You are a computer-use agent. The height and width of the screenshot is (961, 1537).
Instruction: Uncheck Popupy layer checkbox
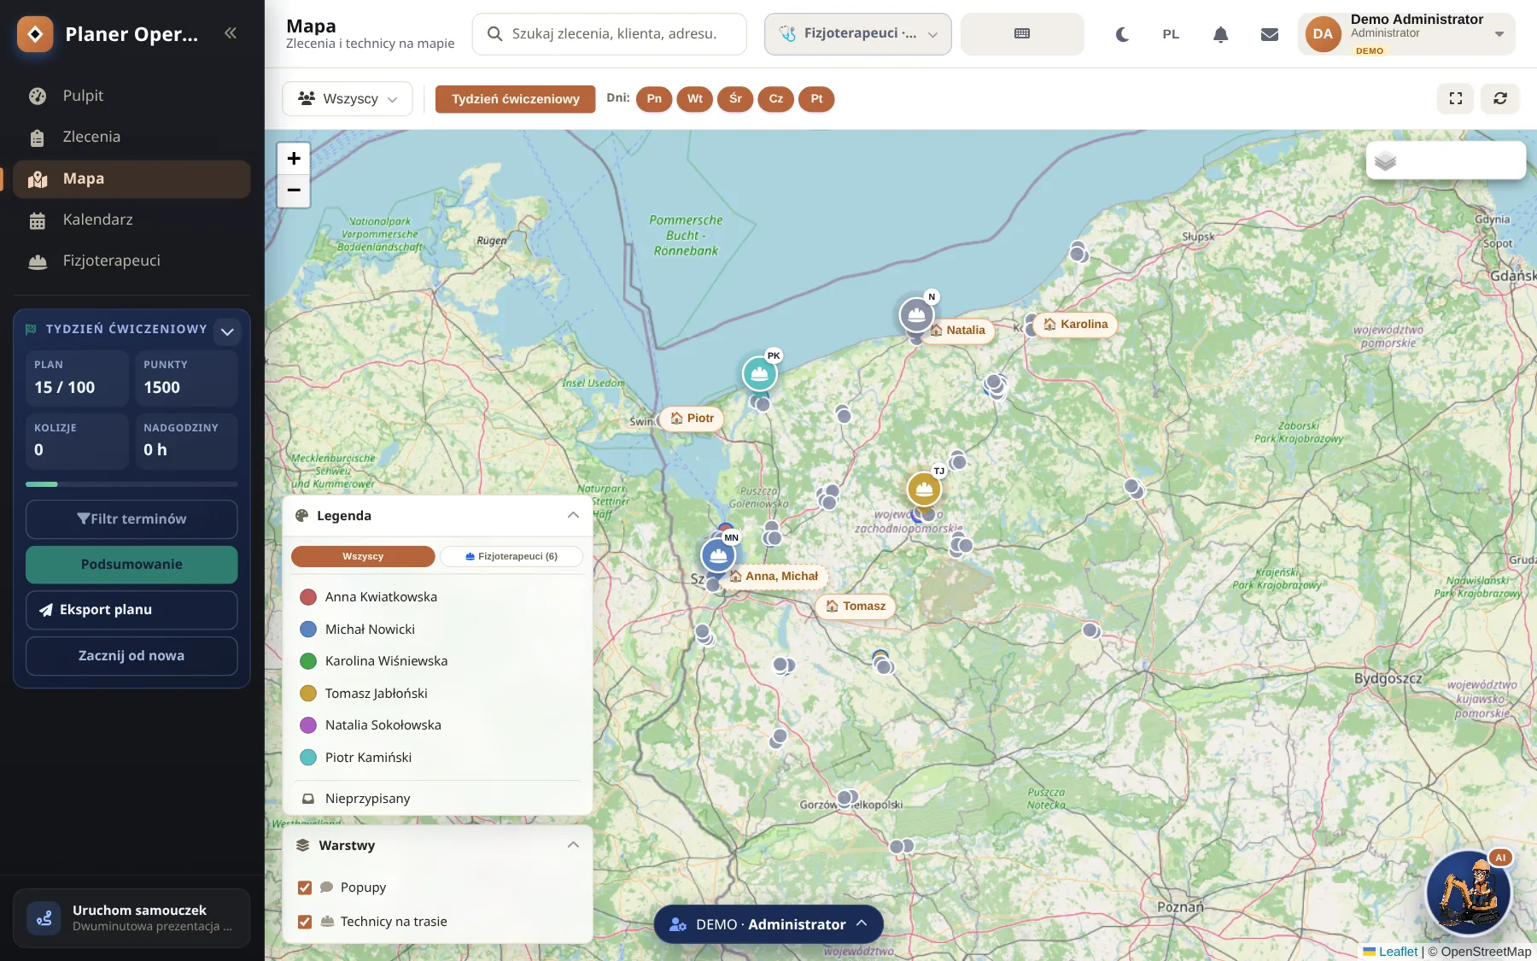(x=305, y=888)
